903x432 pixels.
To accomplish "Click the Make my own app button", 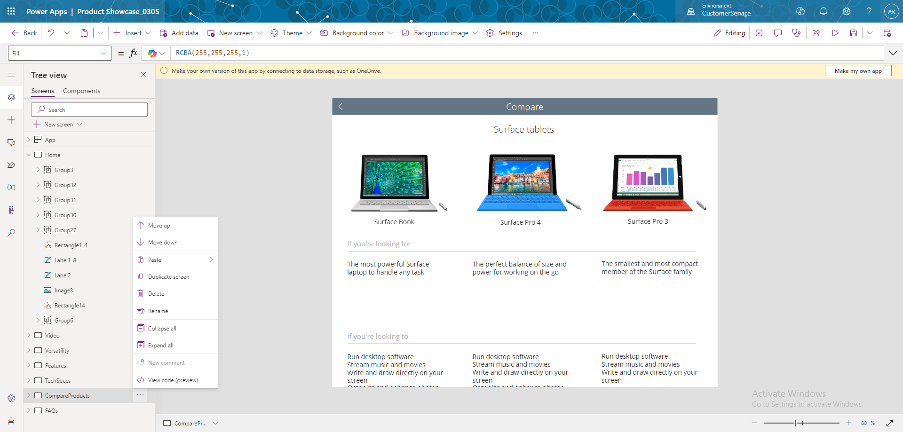I will click(858, 71).
